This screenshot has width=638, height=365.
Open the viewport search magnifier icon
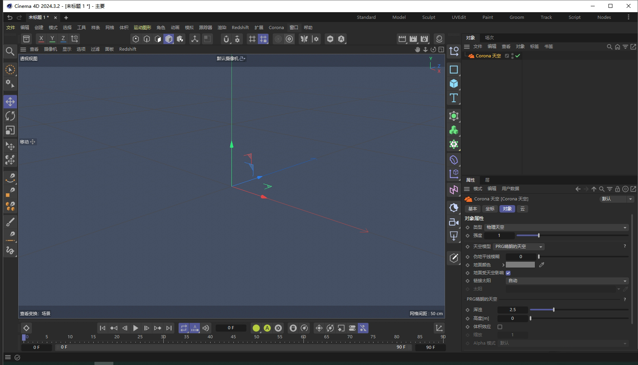[x=10, y=51]
